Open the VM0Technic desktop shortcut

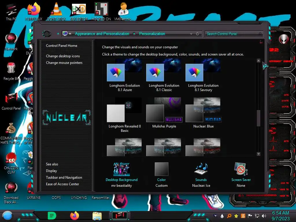pos(123,12)
